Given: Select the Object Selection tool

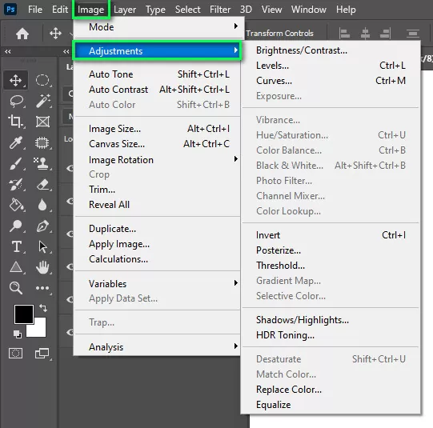Looking at the screenshot, I should (42, 142).
